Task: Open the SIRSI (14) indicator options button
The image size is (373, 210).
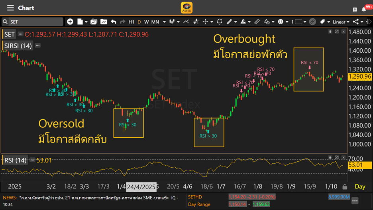Action: pos(38,46)
